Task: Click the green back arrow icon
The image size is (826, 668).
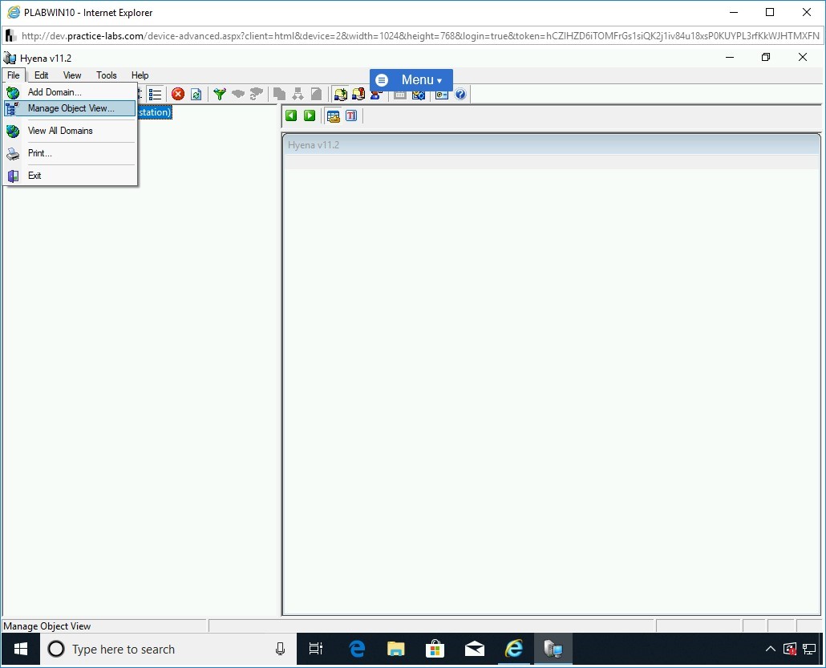Action: (x=291, y=115)
